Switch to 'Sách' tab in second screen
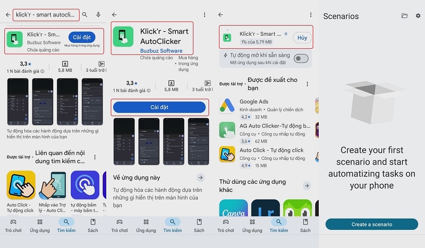 coord(199,226)
